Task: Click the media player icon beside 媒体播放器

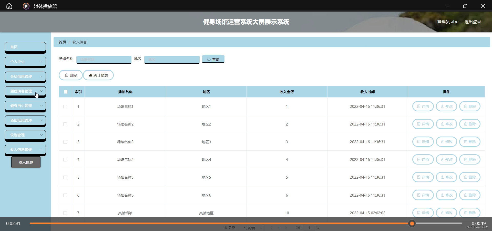Action: [26, 6]
